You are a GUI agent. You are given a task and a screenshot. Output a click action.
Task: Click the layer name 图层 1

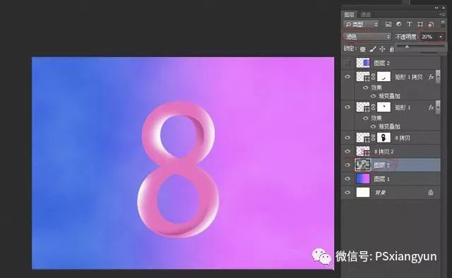[x=381, y=179]
